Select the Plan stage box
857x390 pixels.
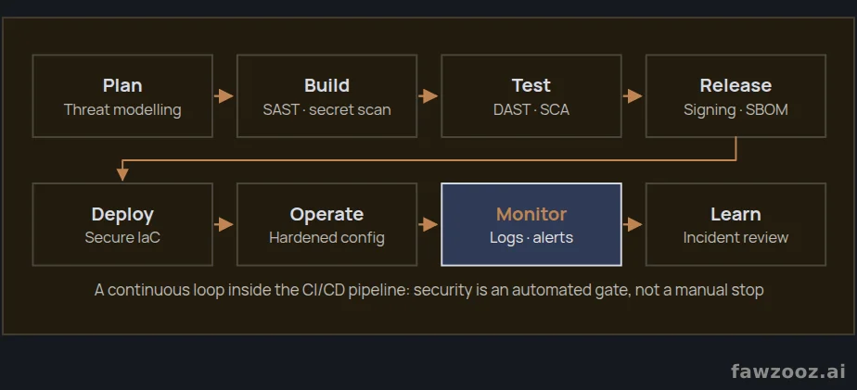click(122, 95)
